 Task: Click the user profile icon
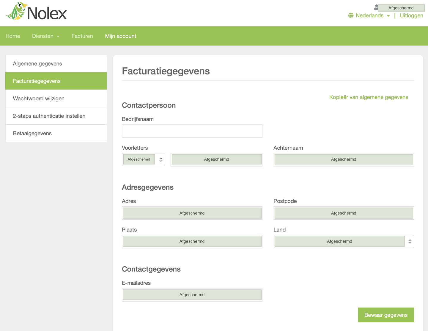pyautogui.click(x=376, y=7)
